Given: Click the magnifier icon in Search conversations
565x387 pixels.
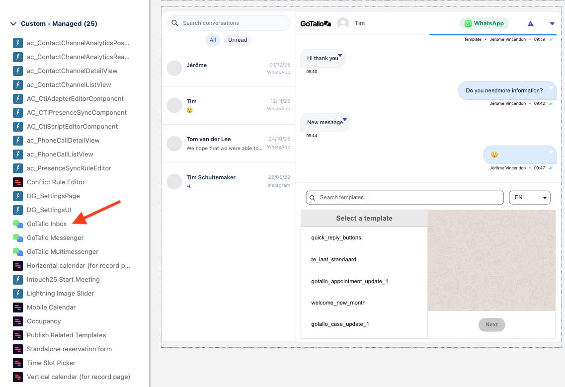Looking at the screenshot, I should (174, 23).
